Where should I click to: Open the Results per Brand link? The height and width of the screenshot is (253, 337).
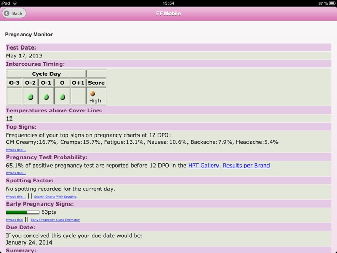pyautogui.click(x=246, y=166)
